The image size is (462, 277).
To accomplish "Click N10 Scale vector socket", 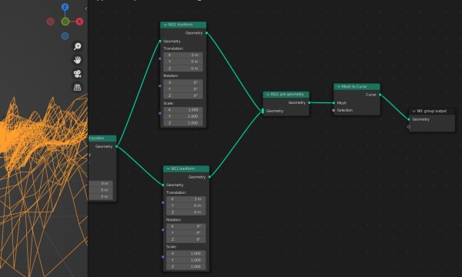I will tap(160, 113).
